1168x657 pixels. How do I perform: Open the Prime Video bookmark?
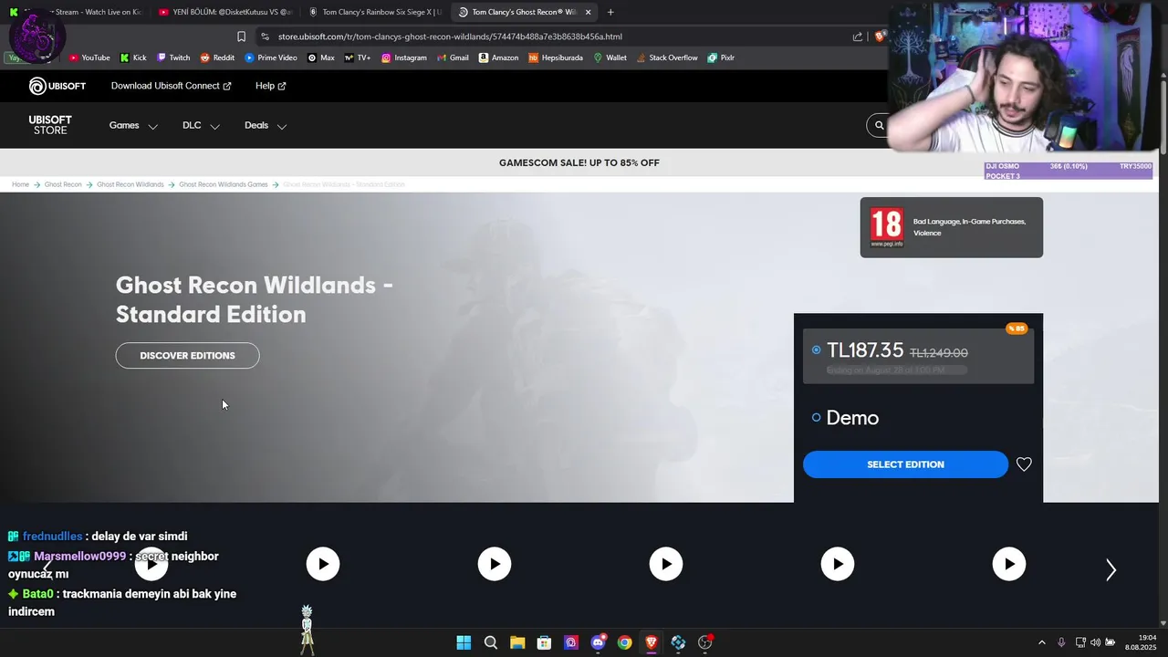tap(271, 57)
